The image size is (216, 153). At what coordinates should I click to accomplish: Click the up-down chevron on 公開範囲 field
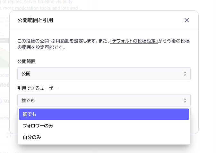pos(185,74)
